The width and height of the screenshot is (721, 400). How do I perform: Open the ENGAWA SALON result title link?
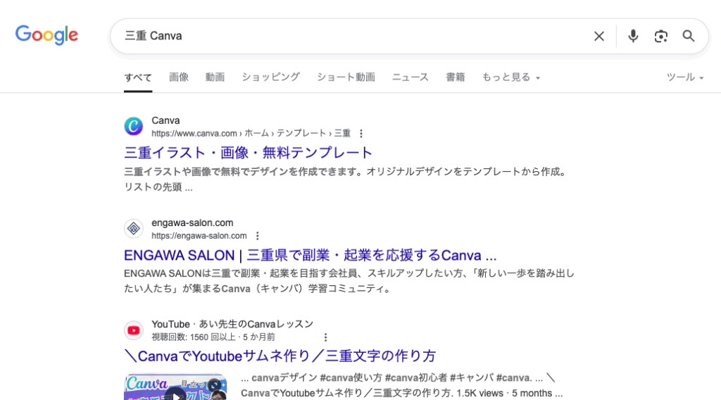pos(311,255)
